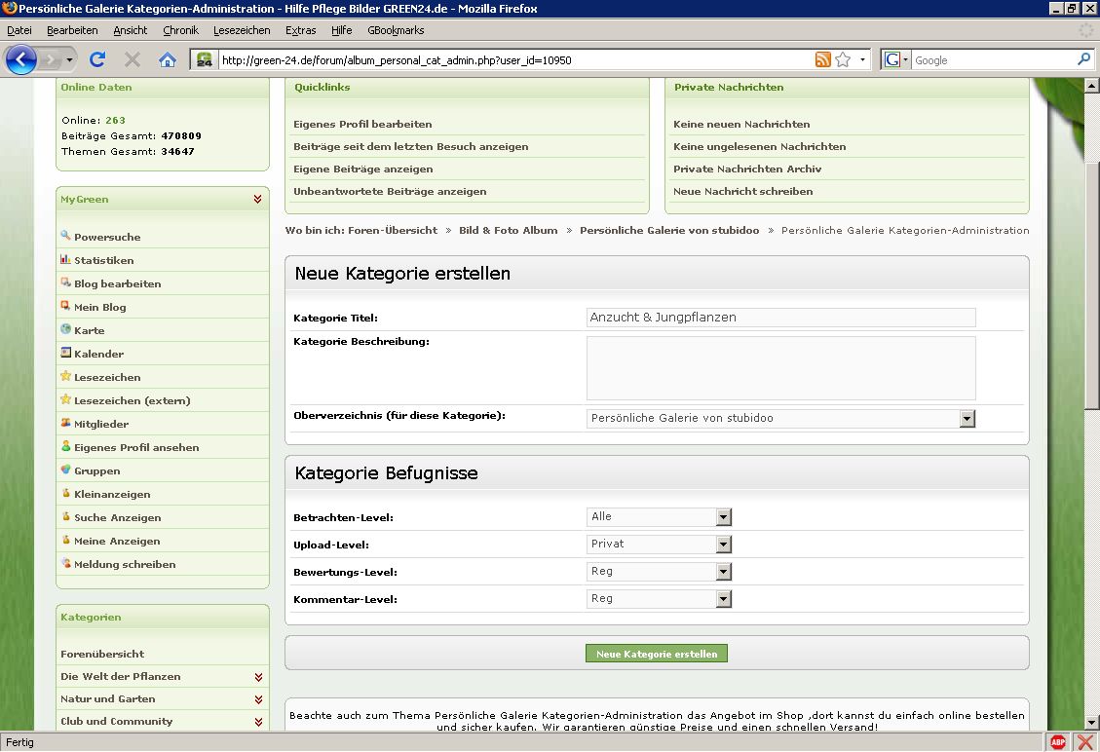Expand Die Welt der Pflanzen category
Image resolution: width=1100 pixels, height=752 pixels.
tap(258, 677)
